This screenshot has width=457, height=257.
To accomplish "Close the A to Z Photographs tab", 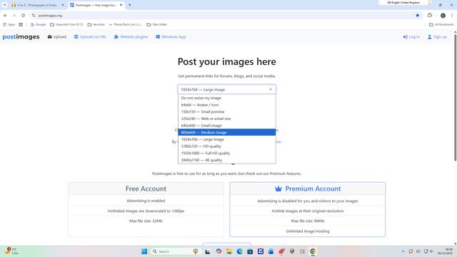I will (62, 5).
